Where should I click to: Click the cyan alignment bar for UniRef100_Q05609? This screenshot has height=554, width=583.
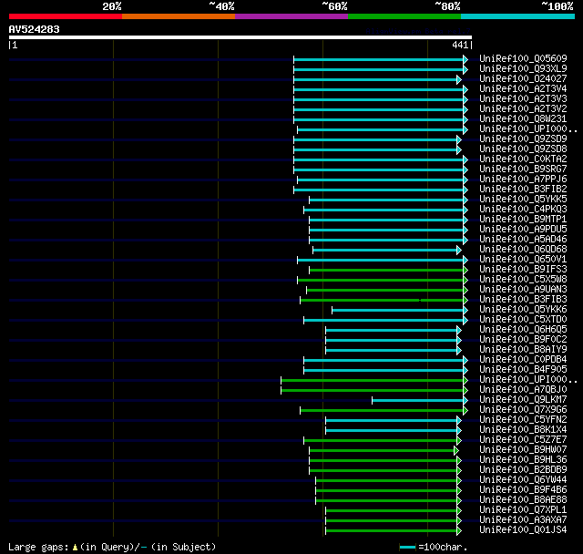(x=379, y=59)
